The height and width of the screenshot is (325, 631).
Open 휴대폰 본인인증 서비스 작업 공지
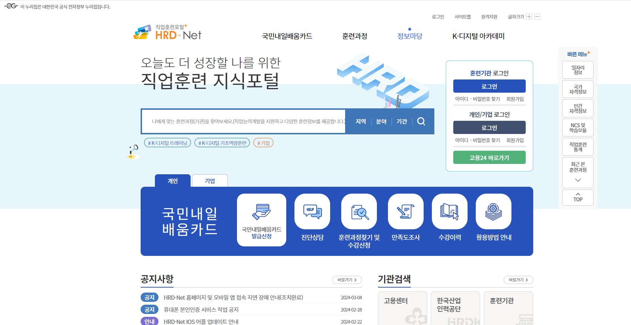201,310
